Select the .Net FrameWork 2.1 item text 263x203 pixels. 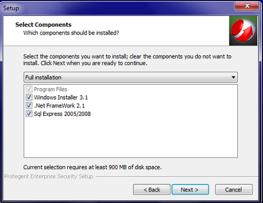pyautogui.click(x=59, y=106)
